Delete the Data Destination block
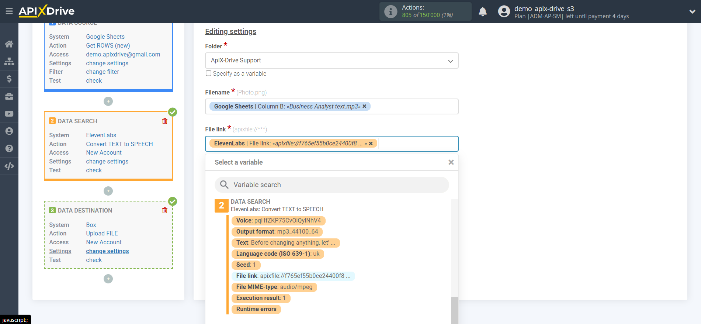 165,210
